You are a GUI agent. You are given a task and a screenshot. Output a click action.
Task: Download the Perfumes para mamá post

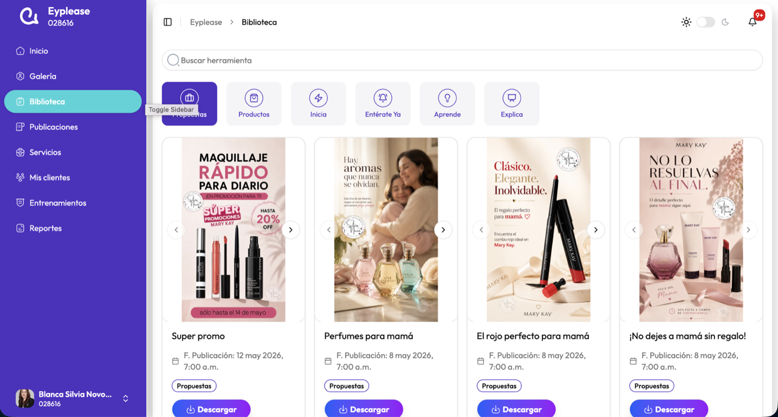[x=364, y=409]
